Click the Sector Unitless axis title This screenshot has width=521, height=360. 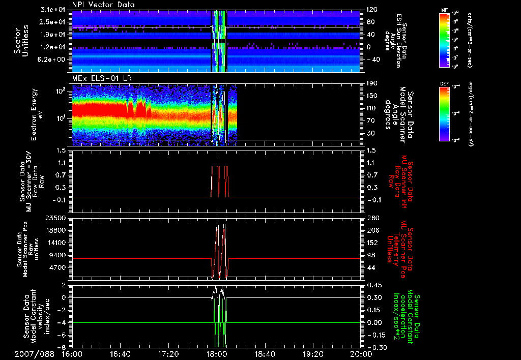21,41
